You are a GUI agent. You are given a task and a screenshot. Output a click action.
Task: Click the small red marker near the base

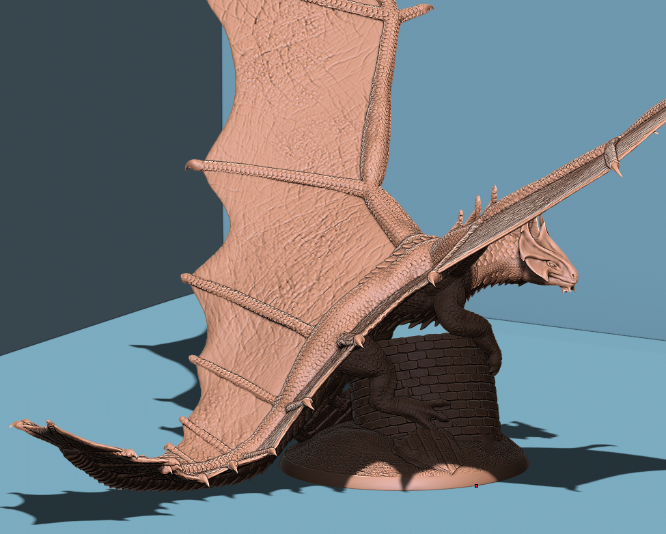(476, 486)
